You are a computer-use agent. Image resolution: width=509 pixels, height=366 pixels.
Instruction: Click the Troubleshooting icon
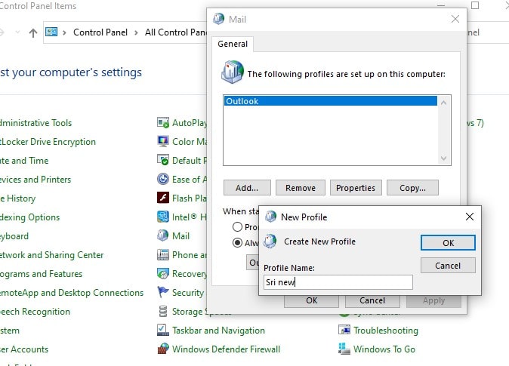[x=344, y=330]
